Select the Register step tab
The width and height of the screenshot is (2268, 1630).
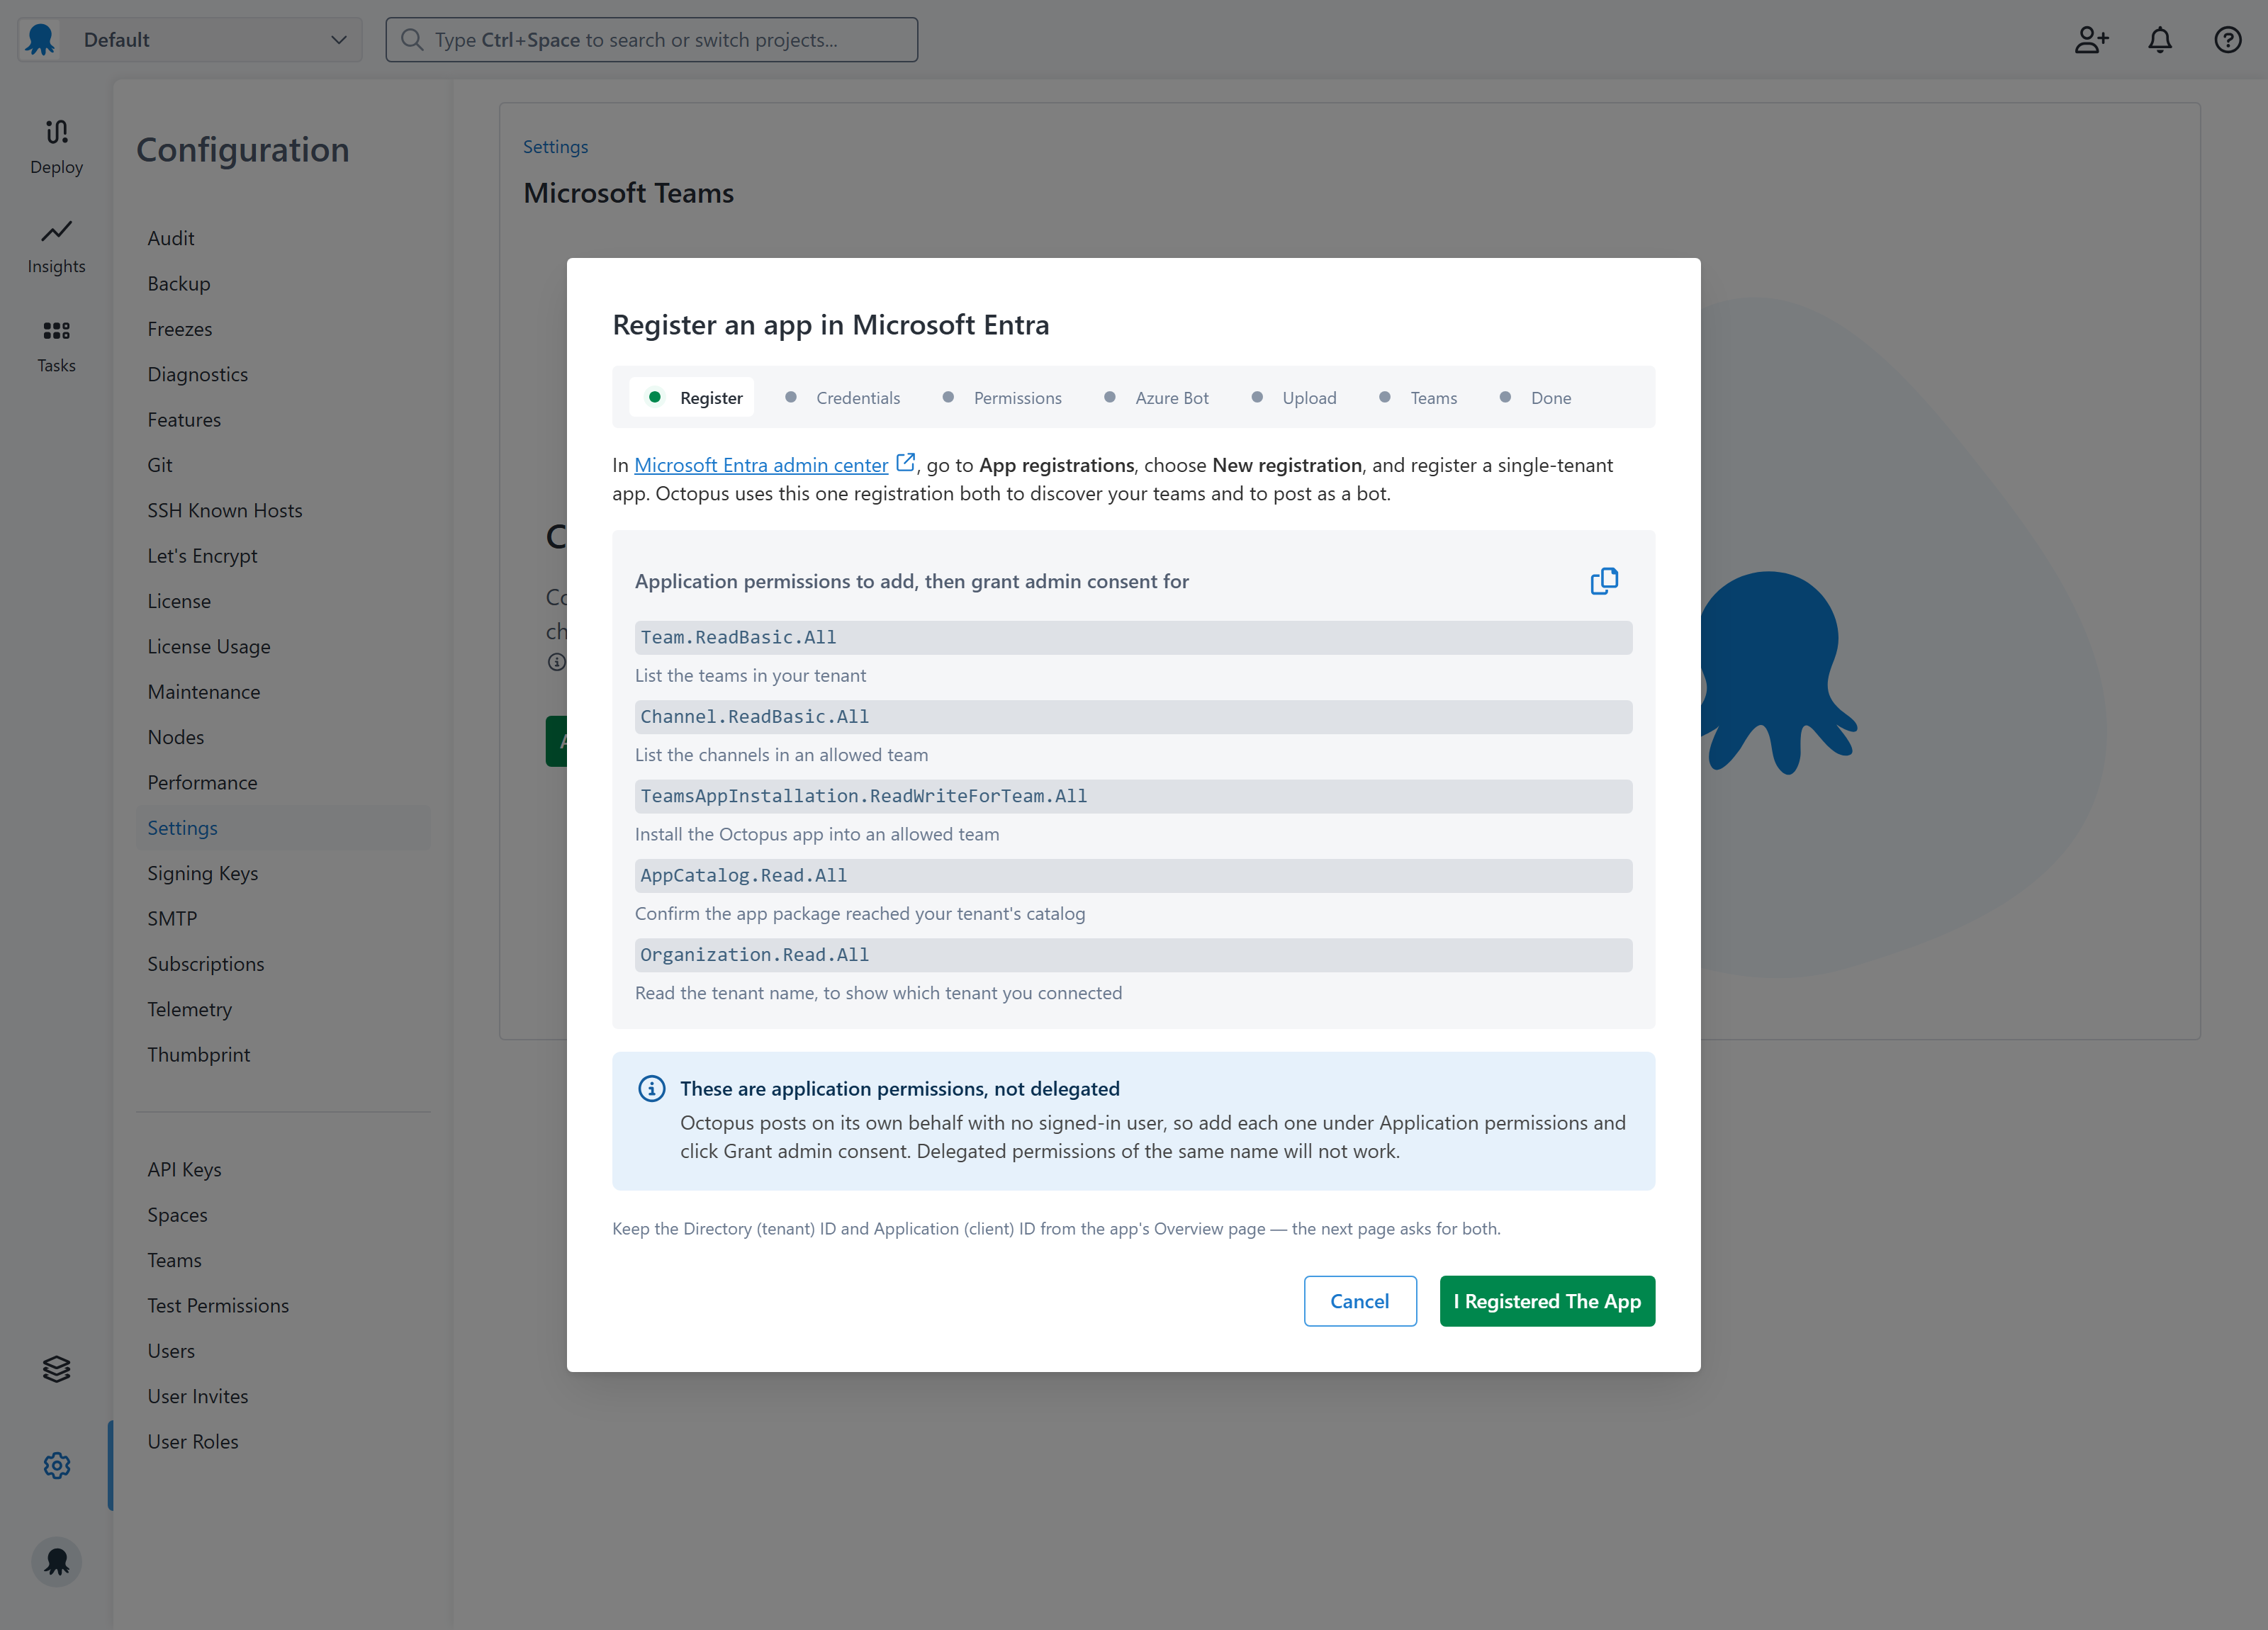[x=692, y=398]
